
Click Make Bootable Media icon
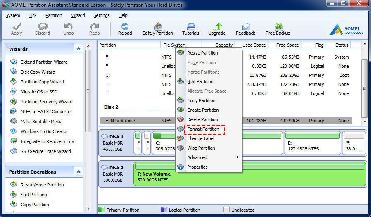point(14,122)
